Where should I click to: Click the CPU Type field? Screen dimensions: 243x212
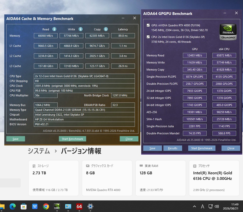(x=84, y=76)
